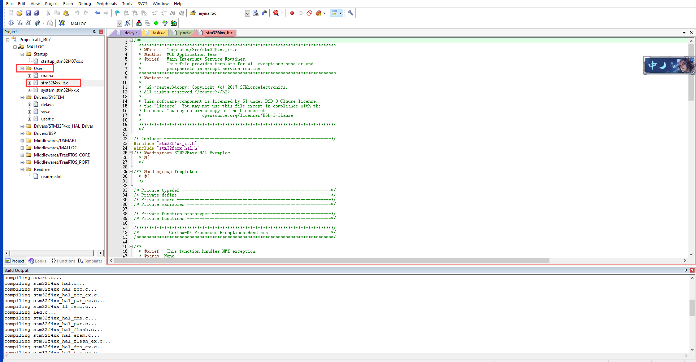This screenshot has width=696, height=362.
Task: Expand the Drivers/STM32F4xx_HAL_Driver group
Action: pyautogui.click(x=22, y=126)
